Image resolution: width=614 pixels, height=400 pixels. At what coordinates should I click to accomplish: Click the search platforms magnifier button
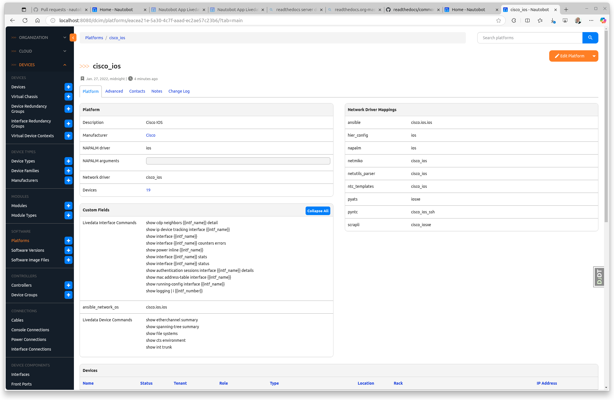[x=590, y=38]
